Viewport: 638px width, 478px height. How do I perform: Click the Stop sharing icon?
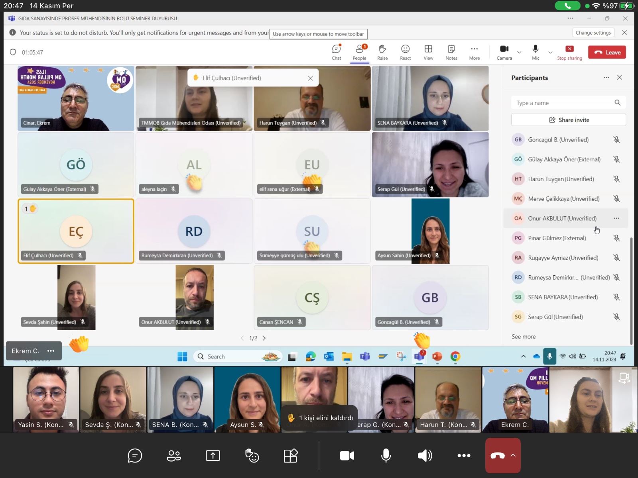[x=569, y=52]
